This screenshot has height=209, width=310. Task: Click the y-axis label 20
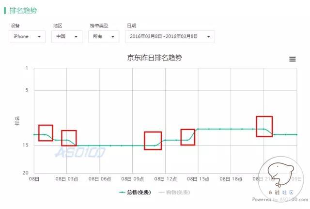click(x=26, y=173)
